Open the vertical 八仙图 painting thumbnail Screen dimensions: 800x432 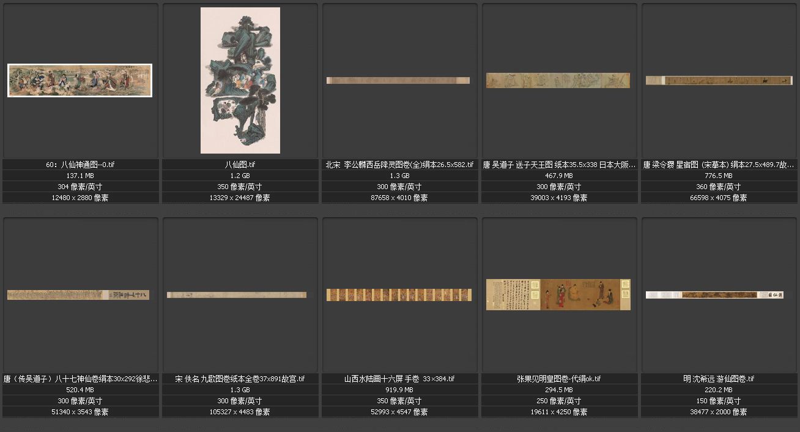(240, 80)
